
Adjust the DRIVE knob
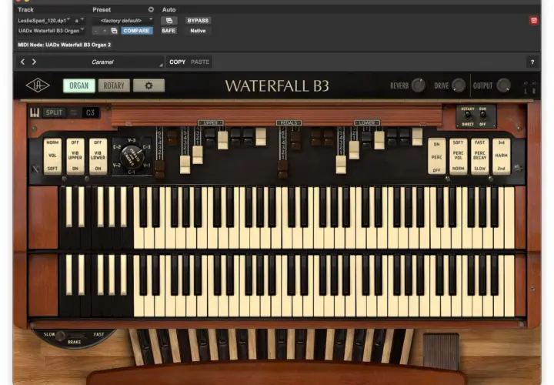tap(459, 85)
